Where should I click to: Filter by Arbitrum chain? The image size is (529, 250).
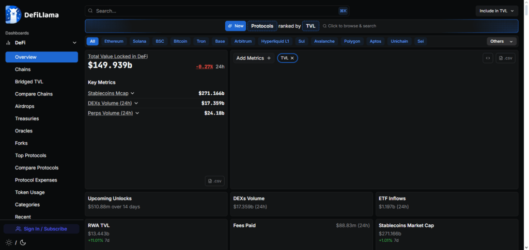pyautogui.click(x=243, y=41)
